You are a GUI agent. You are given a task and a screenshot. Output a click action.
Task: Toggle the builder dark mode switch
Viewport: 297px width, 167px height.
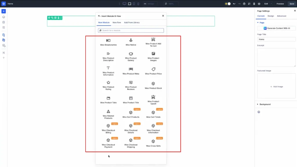pos(227,3)
